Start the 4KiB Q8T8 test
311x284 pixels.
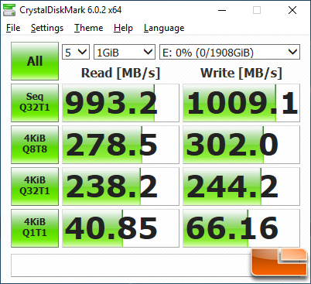tap(35, 145)
